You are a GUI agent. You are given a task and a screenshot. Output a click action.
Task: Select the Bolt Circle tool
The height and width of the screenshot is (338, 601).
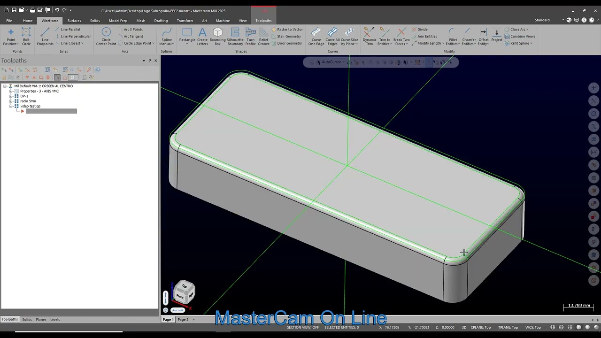[x=26, y=36]
